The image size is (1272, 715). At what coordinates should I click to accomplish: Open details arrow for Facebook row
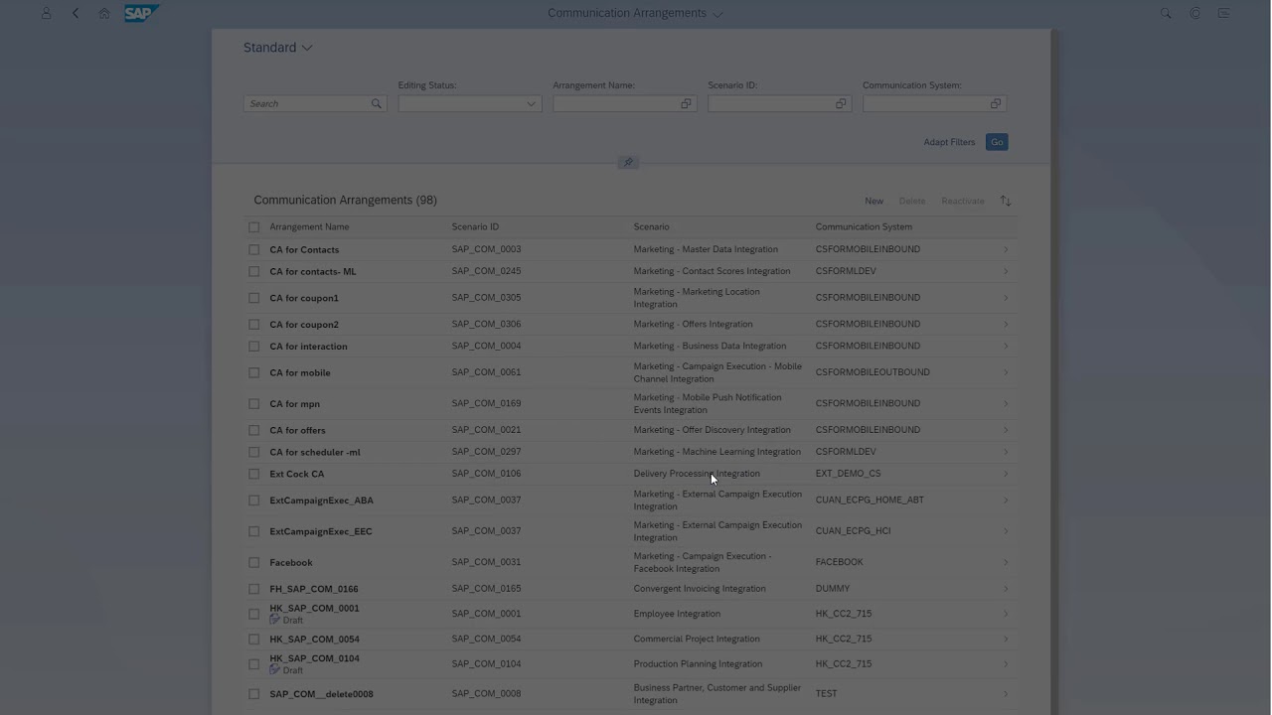(1006, 562)
